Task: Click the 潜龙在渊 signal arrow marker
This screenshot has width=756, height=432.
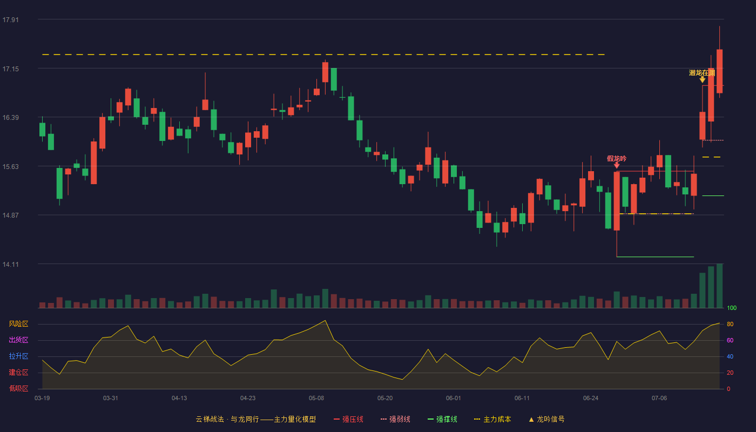Action: pos(702,80)
